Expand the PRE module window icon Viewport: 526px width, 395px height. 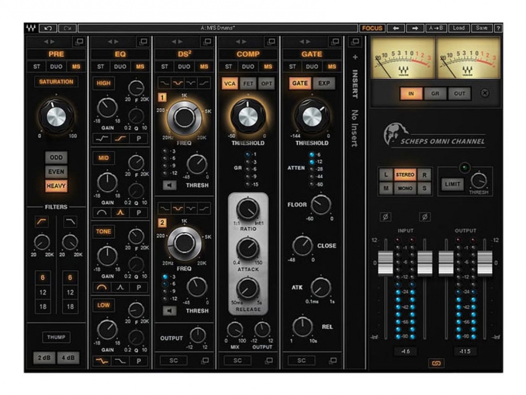click(x=79, y=42)
